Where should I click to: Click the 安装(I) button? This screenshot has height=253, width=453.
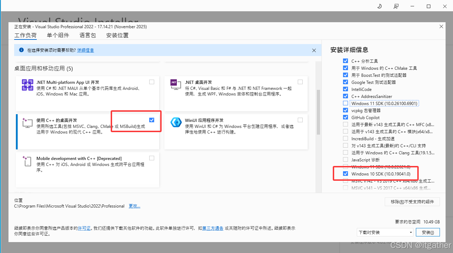coord(428,232)
